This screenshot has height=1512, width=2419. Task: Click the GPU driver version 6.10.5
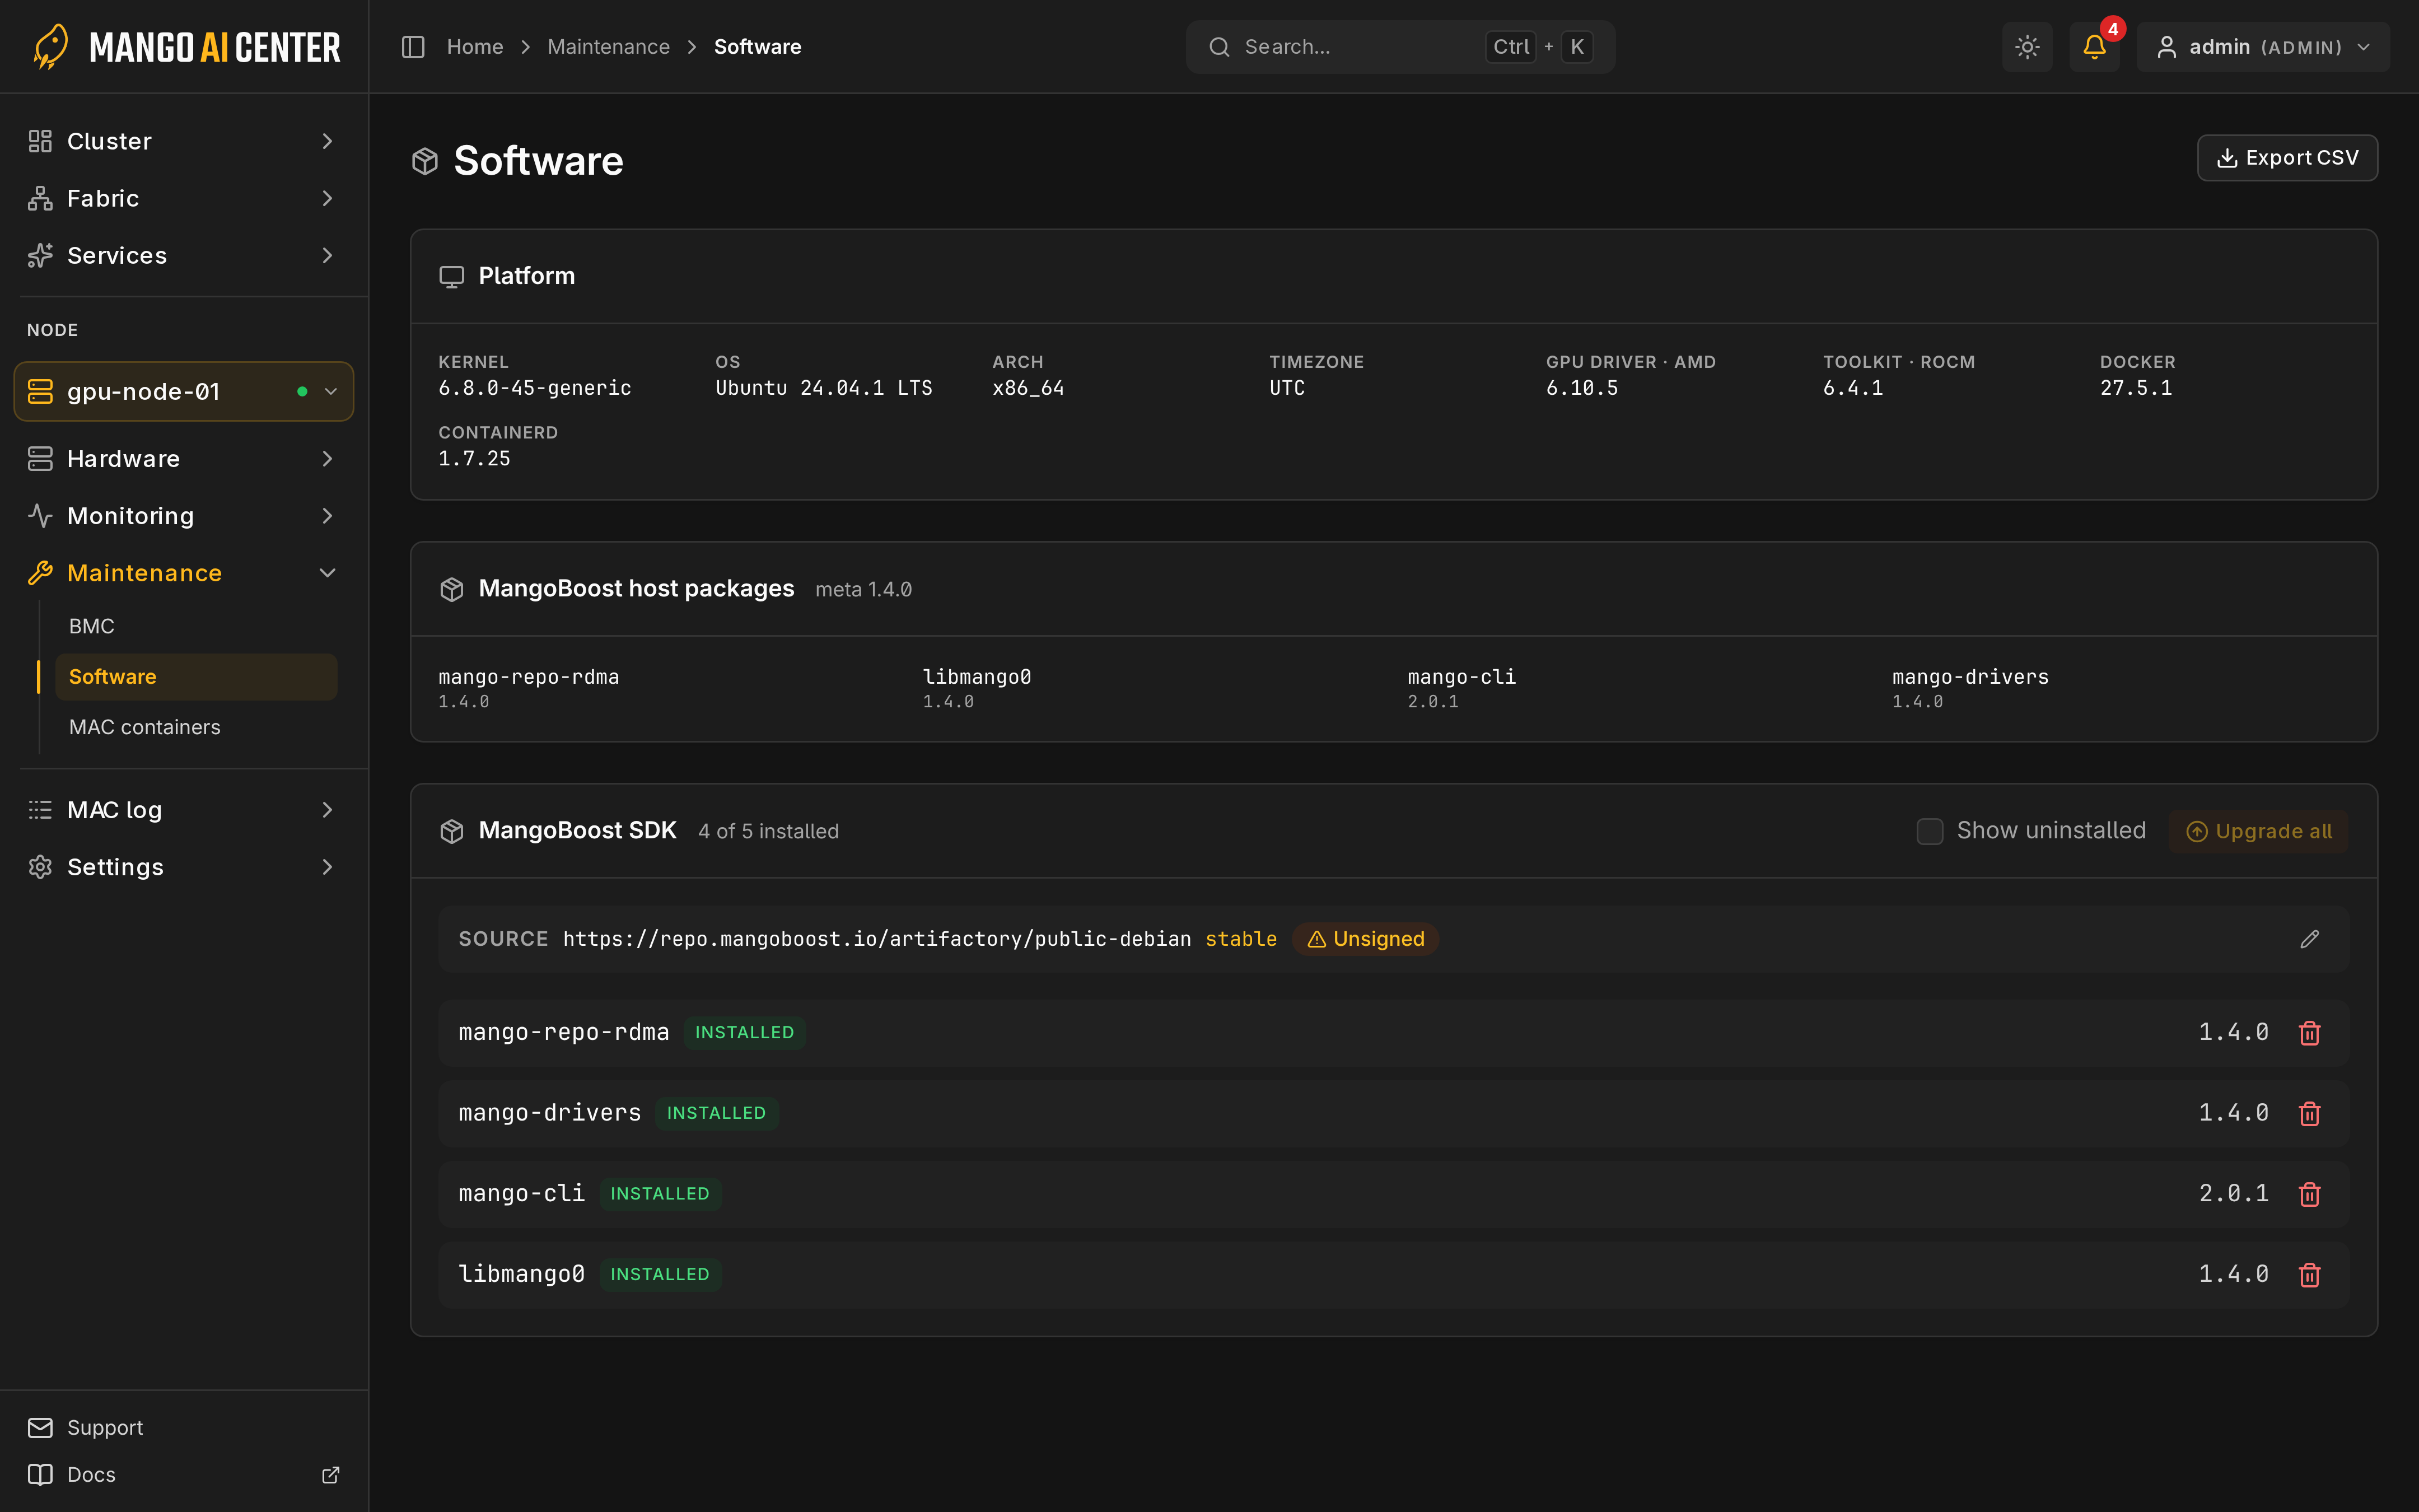click(x=1581, y=388)
